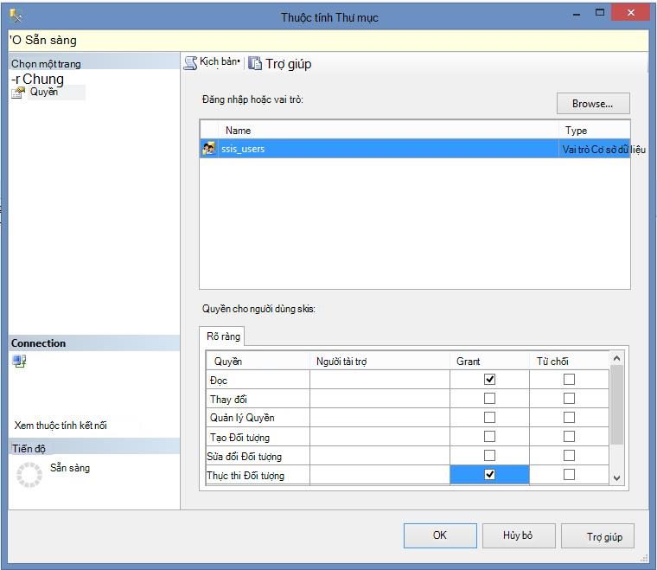Click the Tạo Đối tượng row label
The width and height of the screenshot is (657, 570).
click(x=239, y=438)
